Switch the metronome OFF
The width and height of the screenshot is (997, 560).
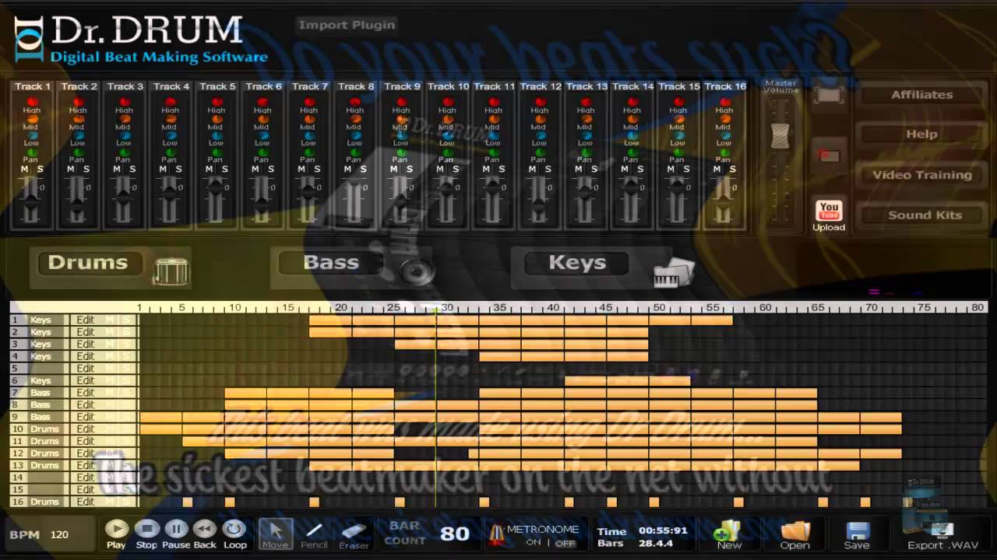[x=565, y=543]
